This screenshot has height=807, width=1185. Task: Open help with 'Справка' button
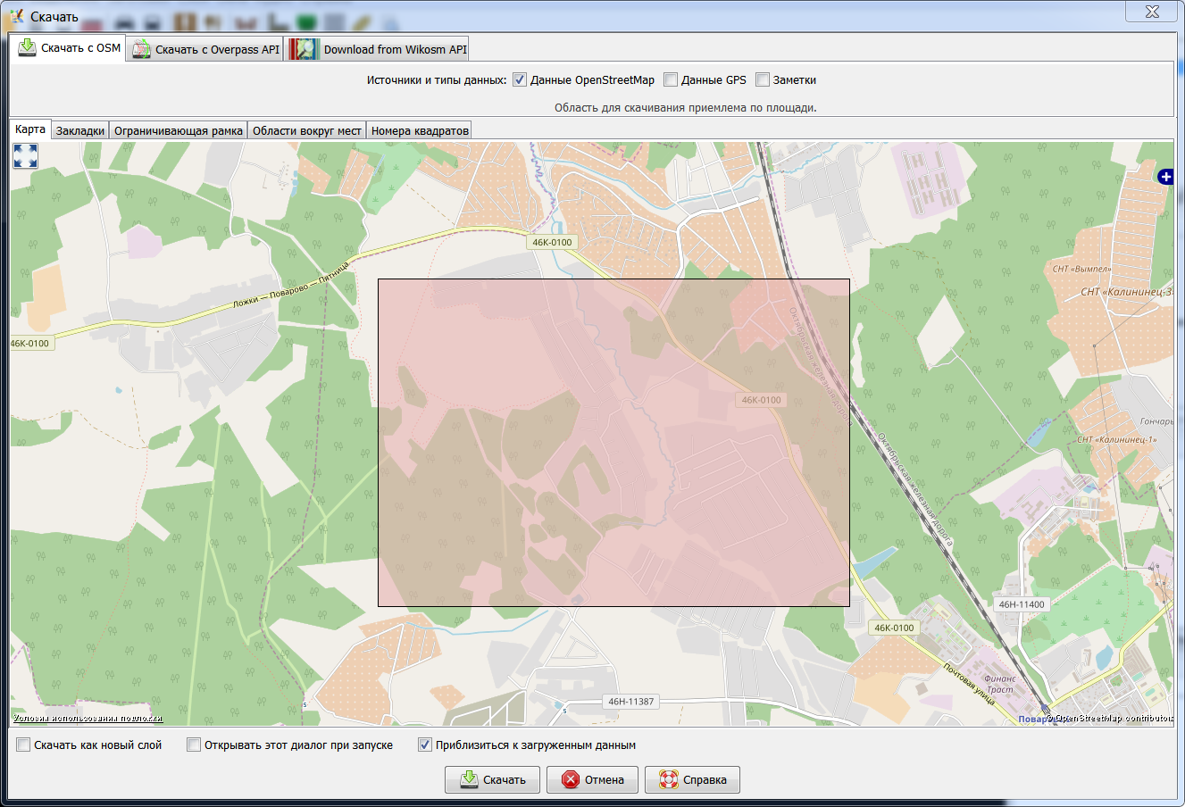pos(692,779)
